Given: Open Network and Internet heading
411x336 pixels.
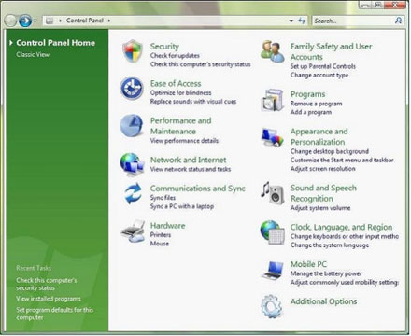Looking at the screenshot, I should [188, 160].
